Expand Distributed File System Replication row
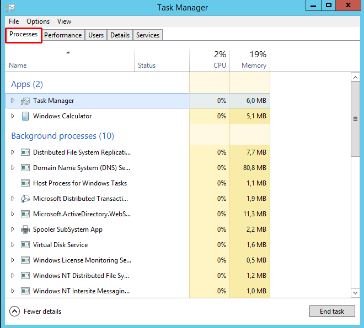This screenshot has width=364, height=328. click(x=13, y=152)
